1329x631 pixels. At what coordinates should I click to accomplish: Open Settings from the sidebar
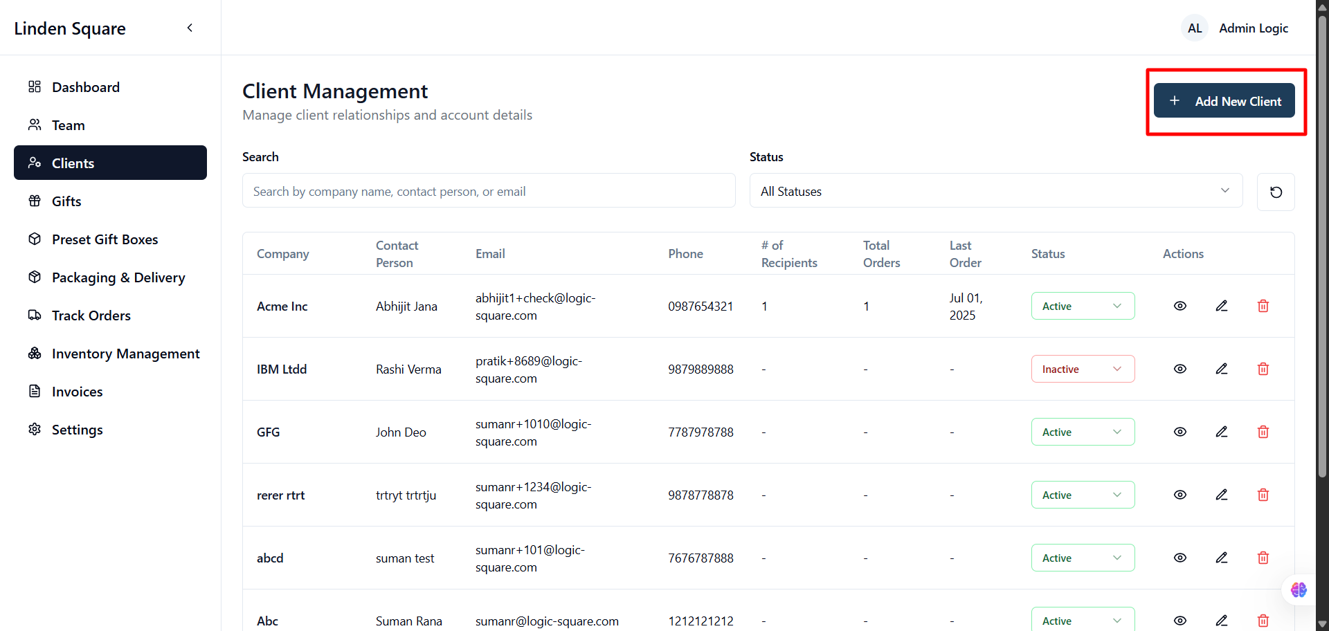tap(110, 429)
